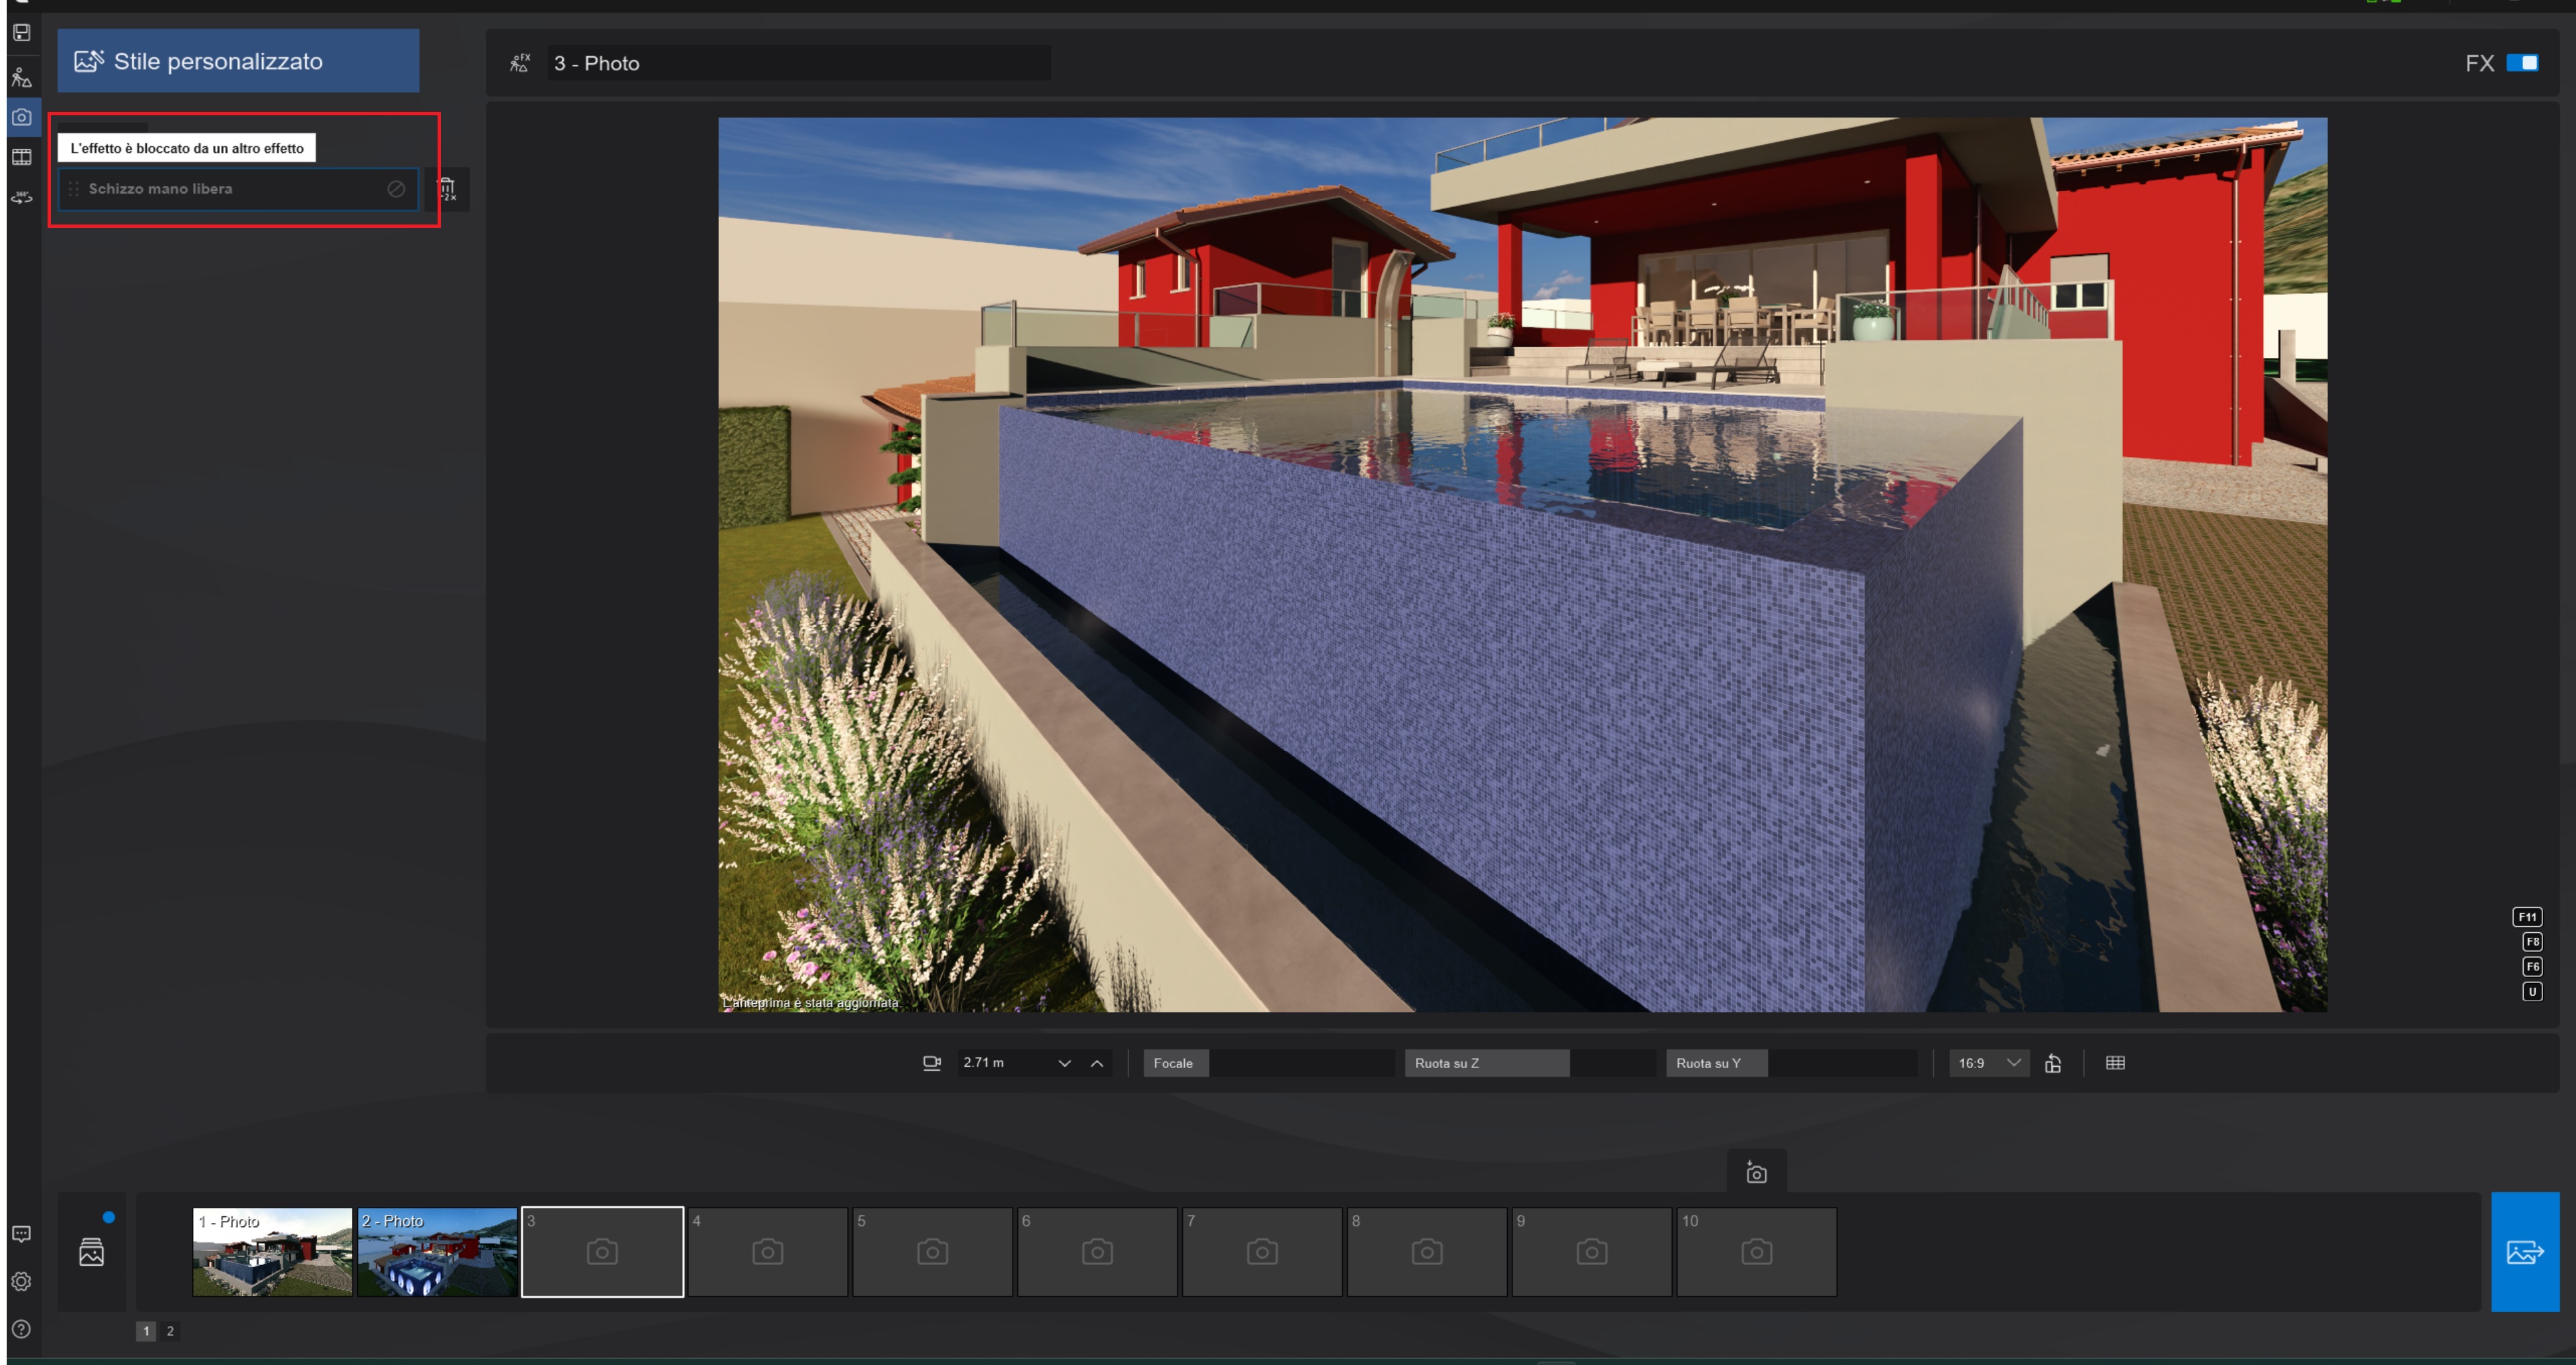
Task: Open the 16:9 aspect ratio dropdown
Action: tap(1988, 1063)
